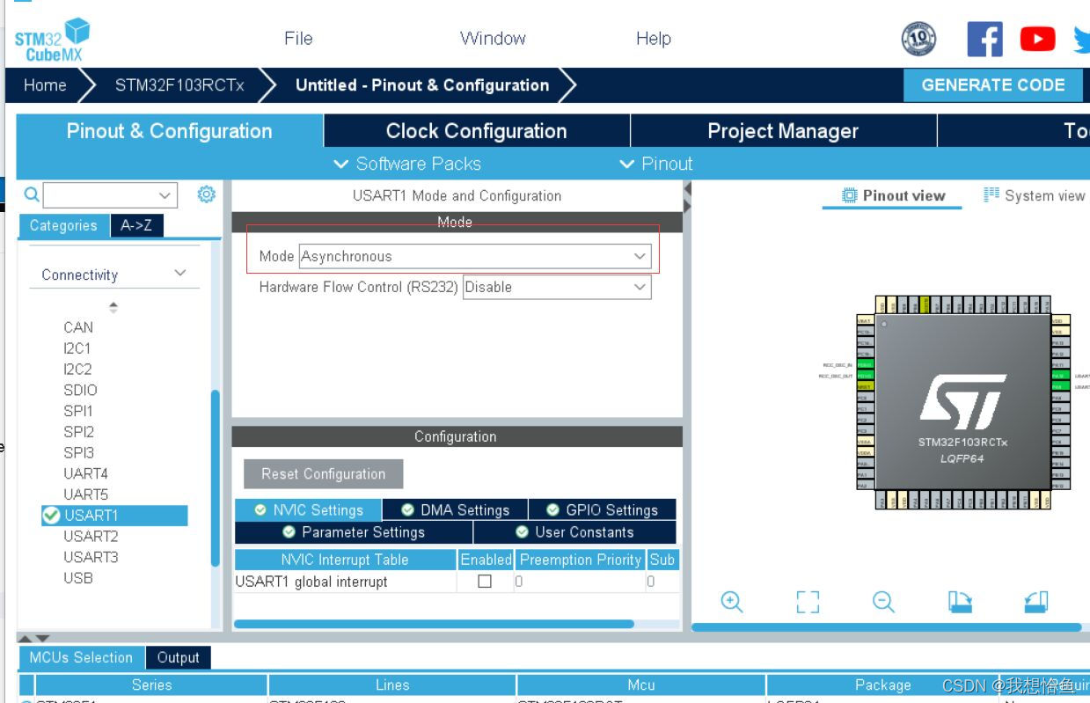Click Untitled - Pinout & Configuration breadcrumb

(422, 85)
